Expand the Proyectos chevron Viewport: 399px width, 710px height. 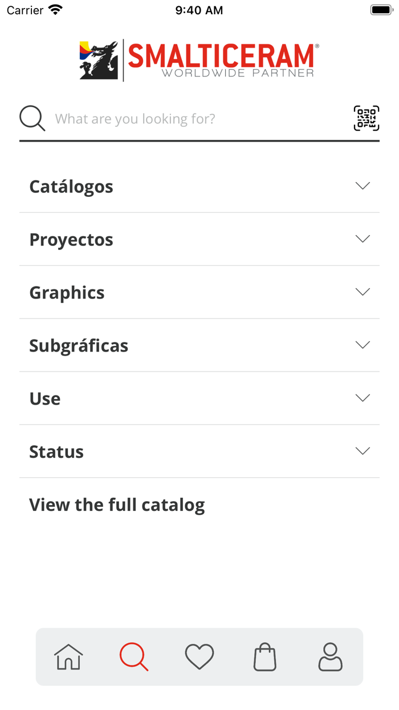pyautogui.click(x=363, y=239)
